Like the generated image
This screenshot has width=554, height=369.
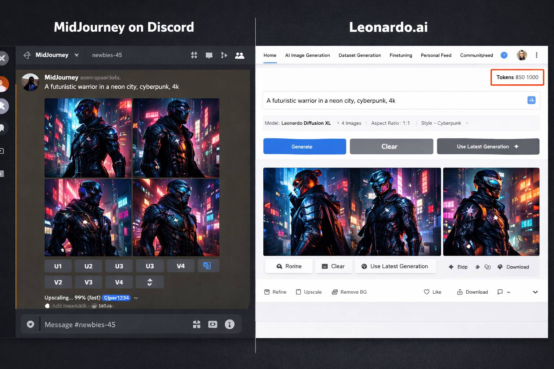click(x=432, y=292)
